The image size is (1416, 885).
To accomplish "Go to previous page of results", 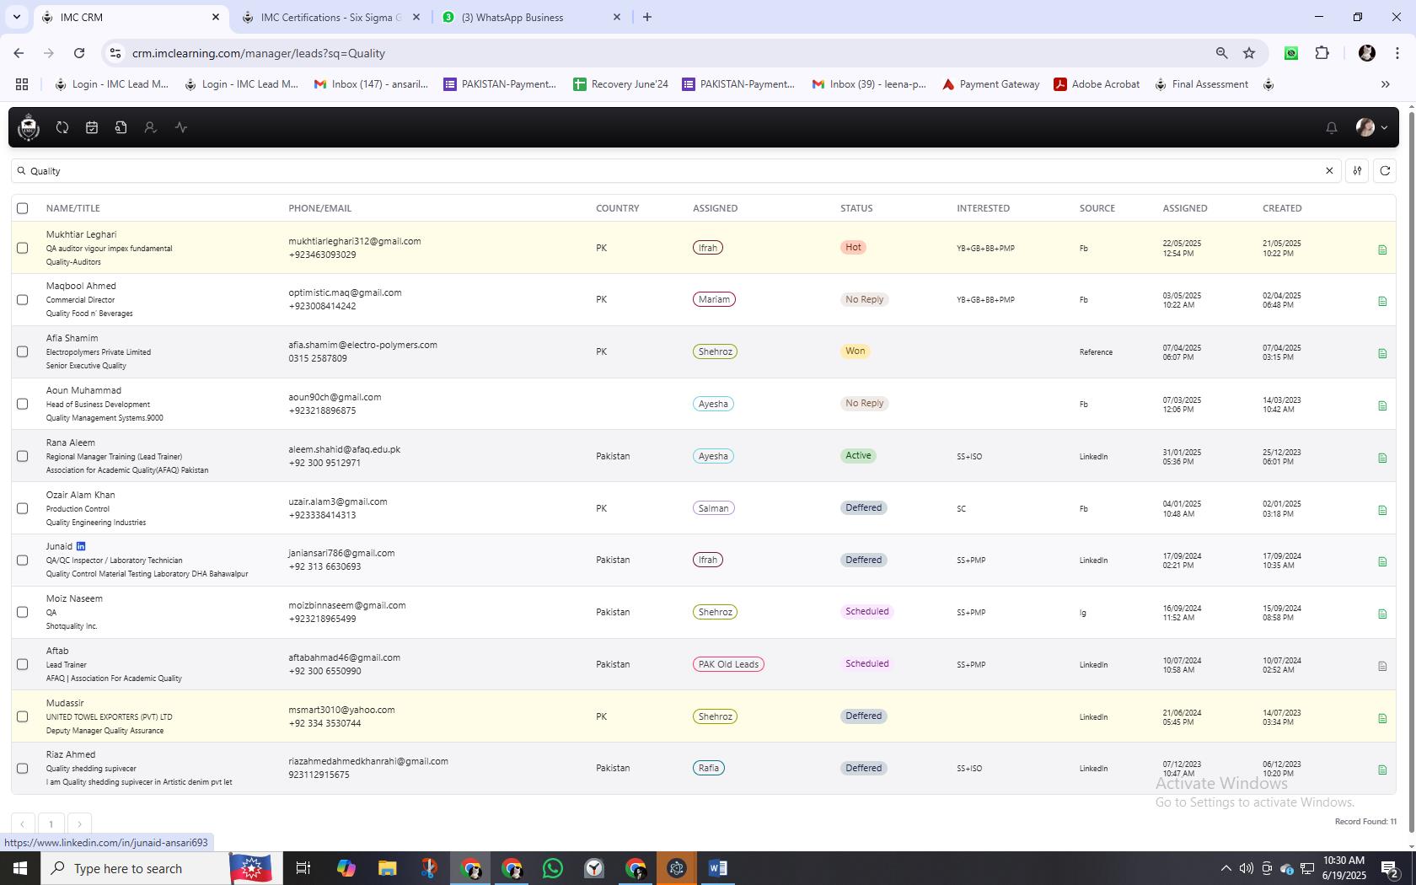I will [x=23, y=824].
